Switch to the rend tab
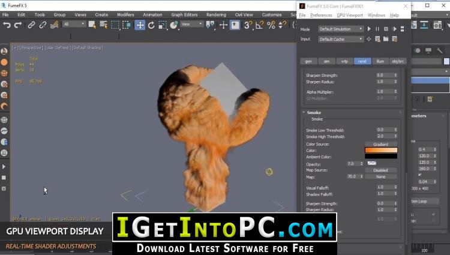Screen dimensions: 450x255 362,61
